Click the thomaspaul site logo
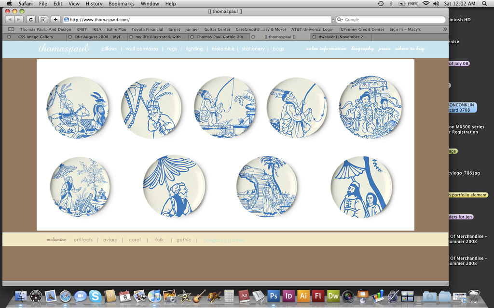This screenshot has width=494, height=308. point(64,49)
